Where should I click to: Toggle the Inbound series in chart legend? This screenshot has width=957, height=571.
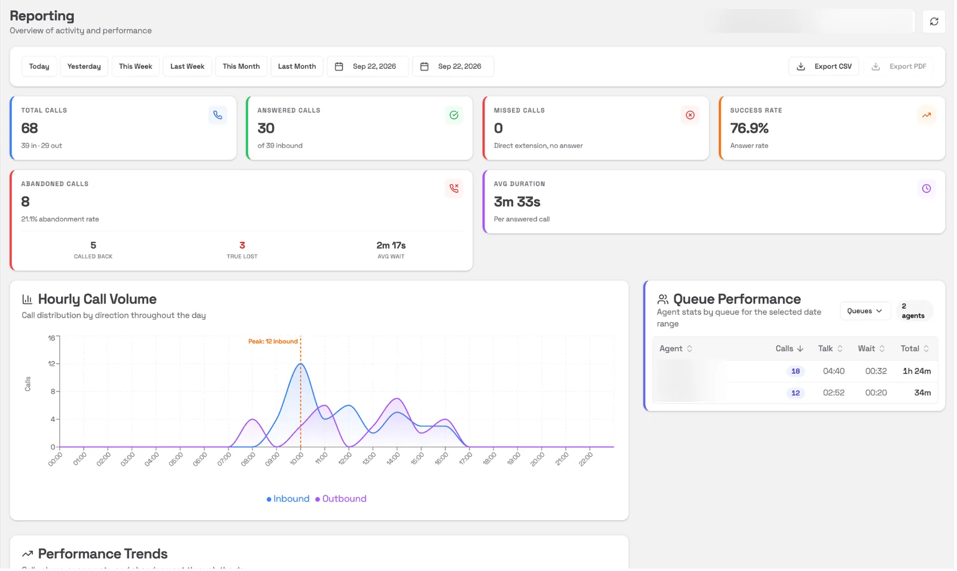(x=288, y=499)
